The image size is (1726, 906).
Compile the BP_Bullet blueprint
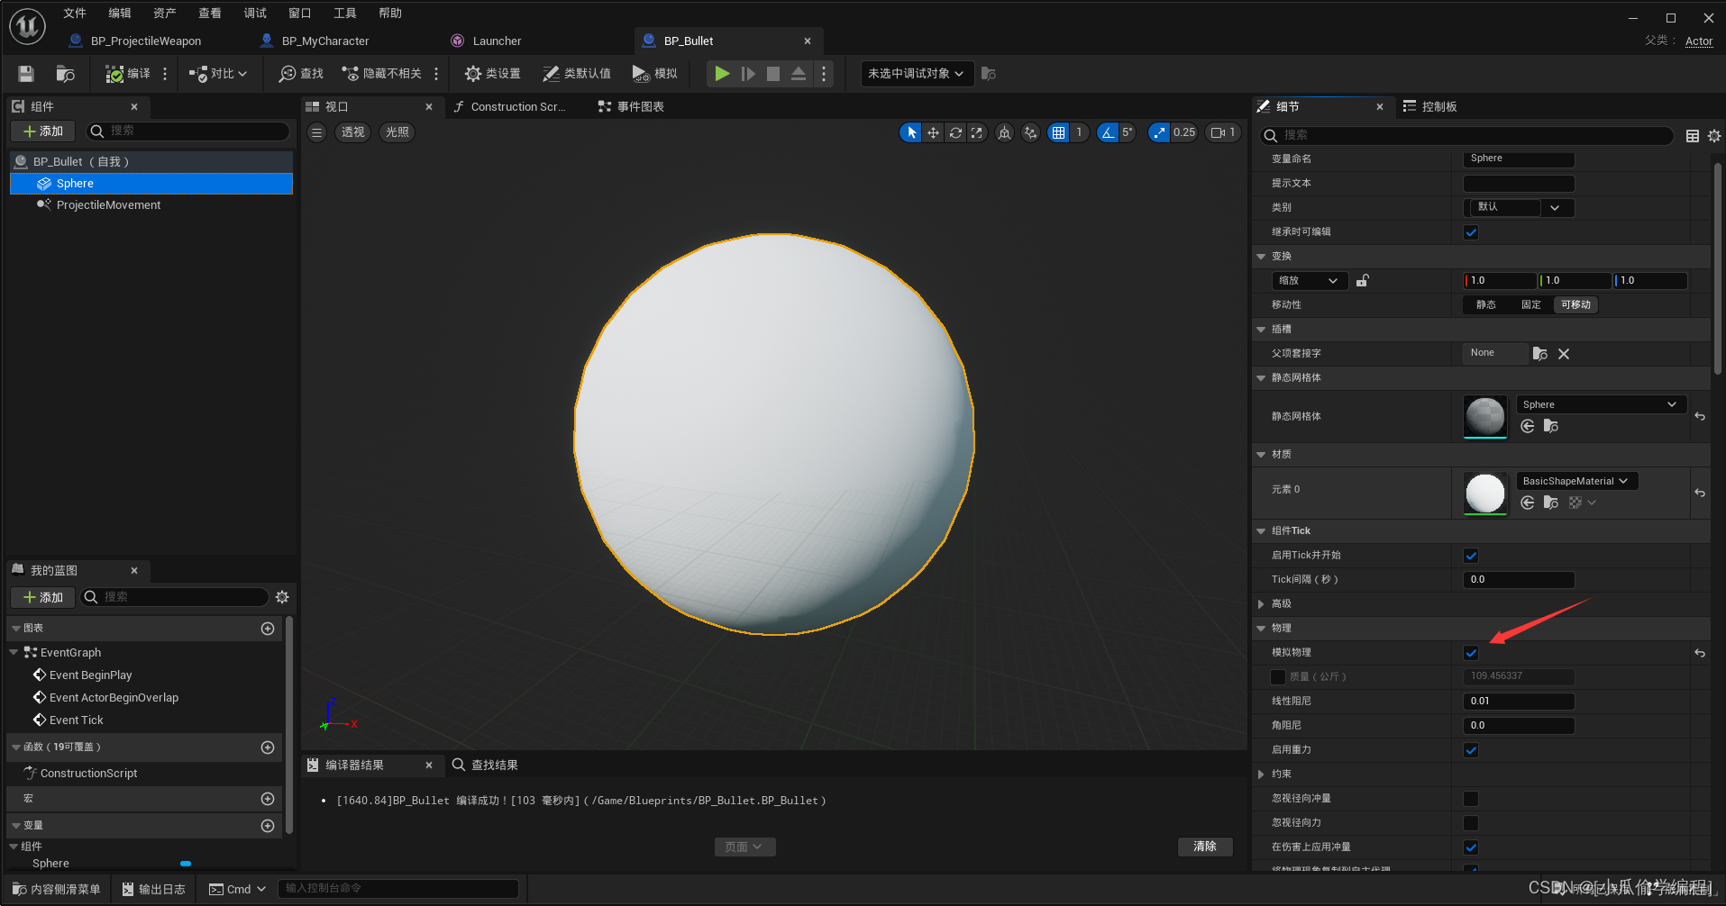point(128,74)
